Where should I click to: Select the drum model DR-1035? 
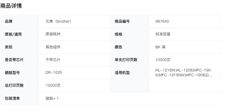(x=54, y=73)
